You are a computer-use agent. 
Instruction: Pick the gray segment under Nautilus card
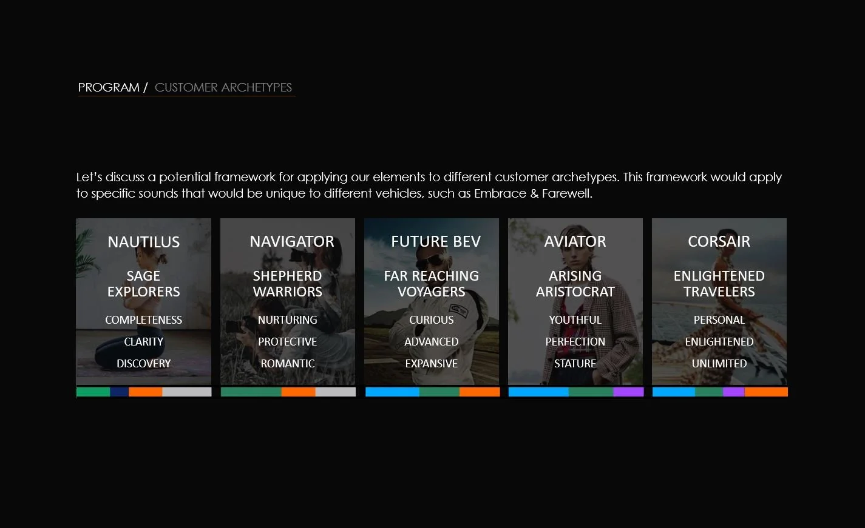187,392
